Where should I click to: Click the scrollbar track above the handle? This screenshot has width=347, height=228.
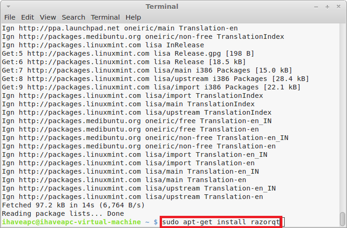tap(343, 117)
